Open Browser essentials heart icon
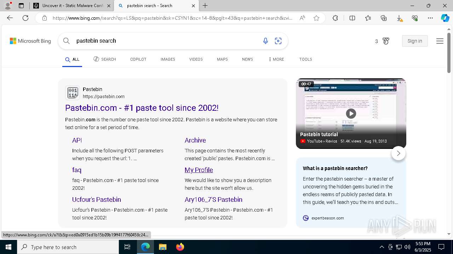This screenshot has width=453, height=254. pos(415,18)
